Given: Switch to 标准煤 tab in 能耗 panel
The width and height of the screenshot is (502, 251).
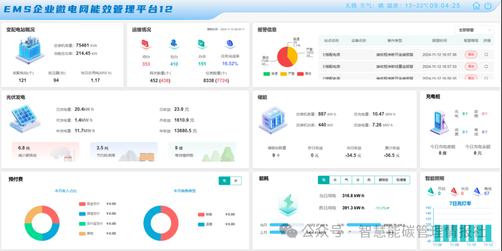Looking at the screenshot, I should pyautogui.click(x=401, y=180).
